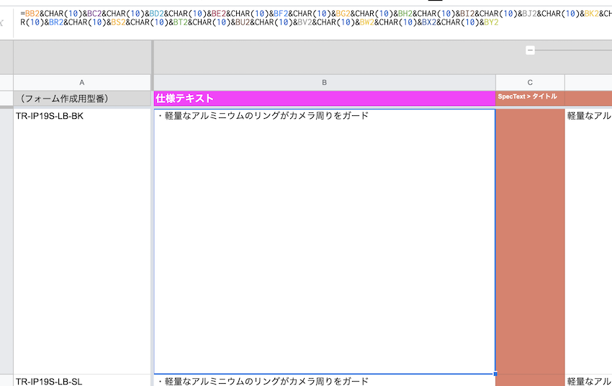Select column B header
612x386 pixels.
pos(324,83)
